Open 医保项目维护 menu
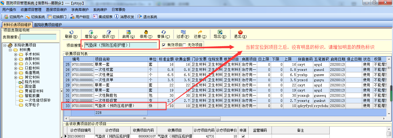The height and width of the screenshot is (138, 393). pyautogui.click(x=56, y=9)
